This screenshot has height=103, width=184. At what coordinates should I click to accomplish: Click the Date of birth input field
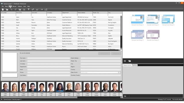click(99, 72)
